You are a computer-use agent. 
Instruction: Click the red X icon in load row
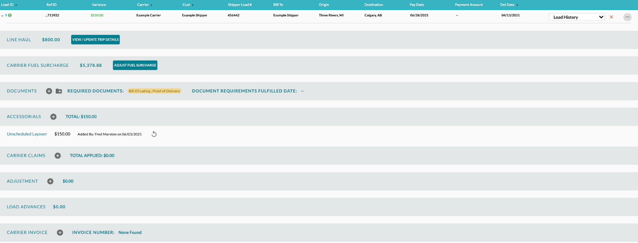pyautogui.click(x=611, y=17)
